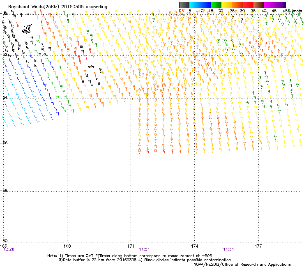Click the '165' longitude axis label
This screenshot has width=304, height=267.
[x=3, y=246]
